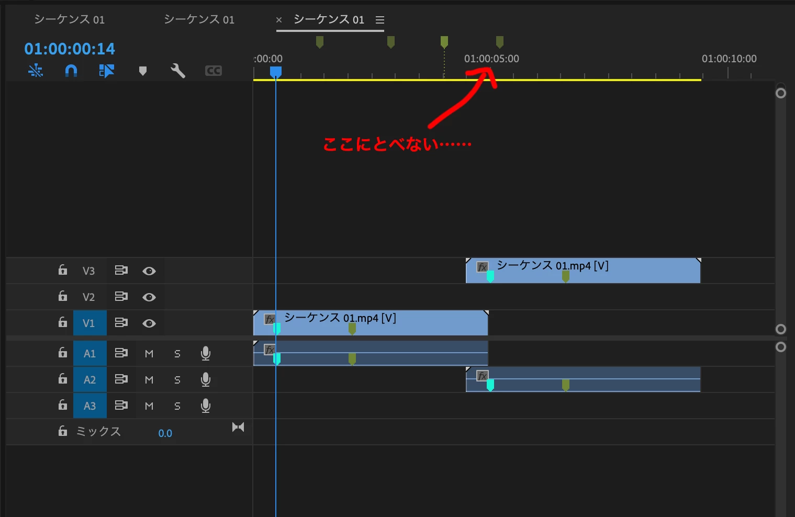Image resolution: width=795 pixels, height=517 pixels.
Task: Toggle lock on track V3
Action: pyautogui.click(x=63, y=270)
